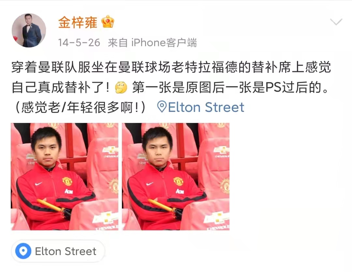Click the 14-5-26 post date
352x272 pixels.
79,43
